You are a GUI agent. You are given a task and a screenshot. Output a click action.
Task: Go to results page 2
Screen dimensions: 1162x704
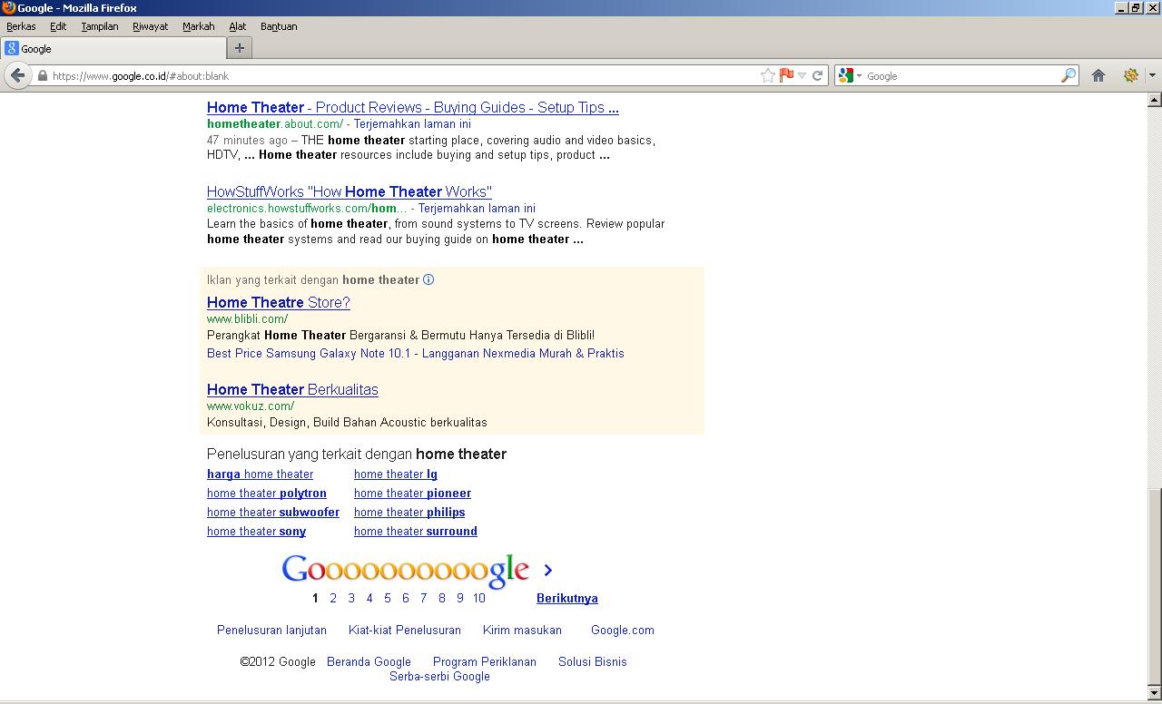pos(333,598)
